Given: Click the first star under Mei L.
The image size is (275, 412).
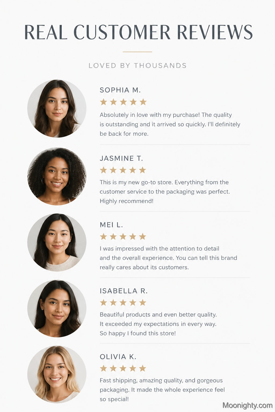Looking at the screenshot, I should coord(103,237).
